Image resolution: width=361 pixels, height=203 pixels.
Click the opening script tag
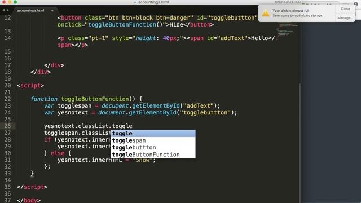tap(30, 86)
